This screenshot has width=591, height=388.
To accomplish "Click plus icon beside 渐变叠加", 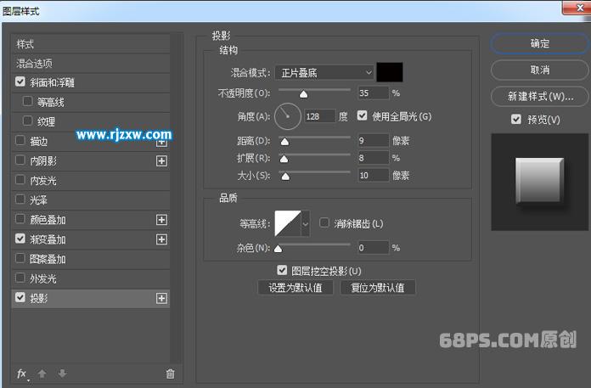I will (161, 239).
